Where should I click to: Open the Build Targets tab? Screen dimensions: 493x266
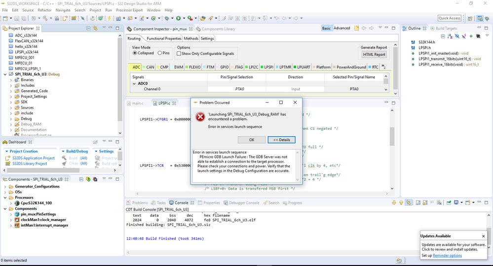pos(443,28)
